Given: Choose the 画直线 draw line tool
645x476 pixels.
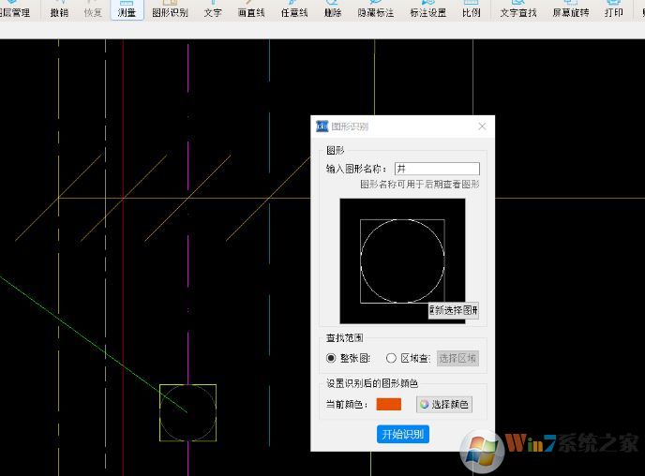Looking at the screenshot, I should pyautogui.click(x=250, y=12).
